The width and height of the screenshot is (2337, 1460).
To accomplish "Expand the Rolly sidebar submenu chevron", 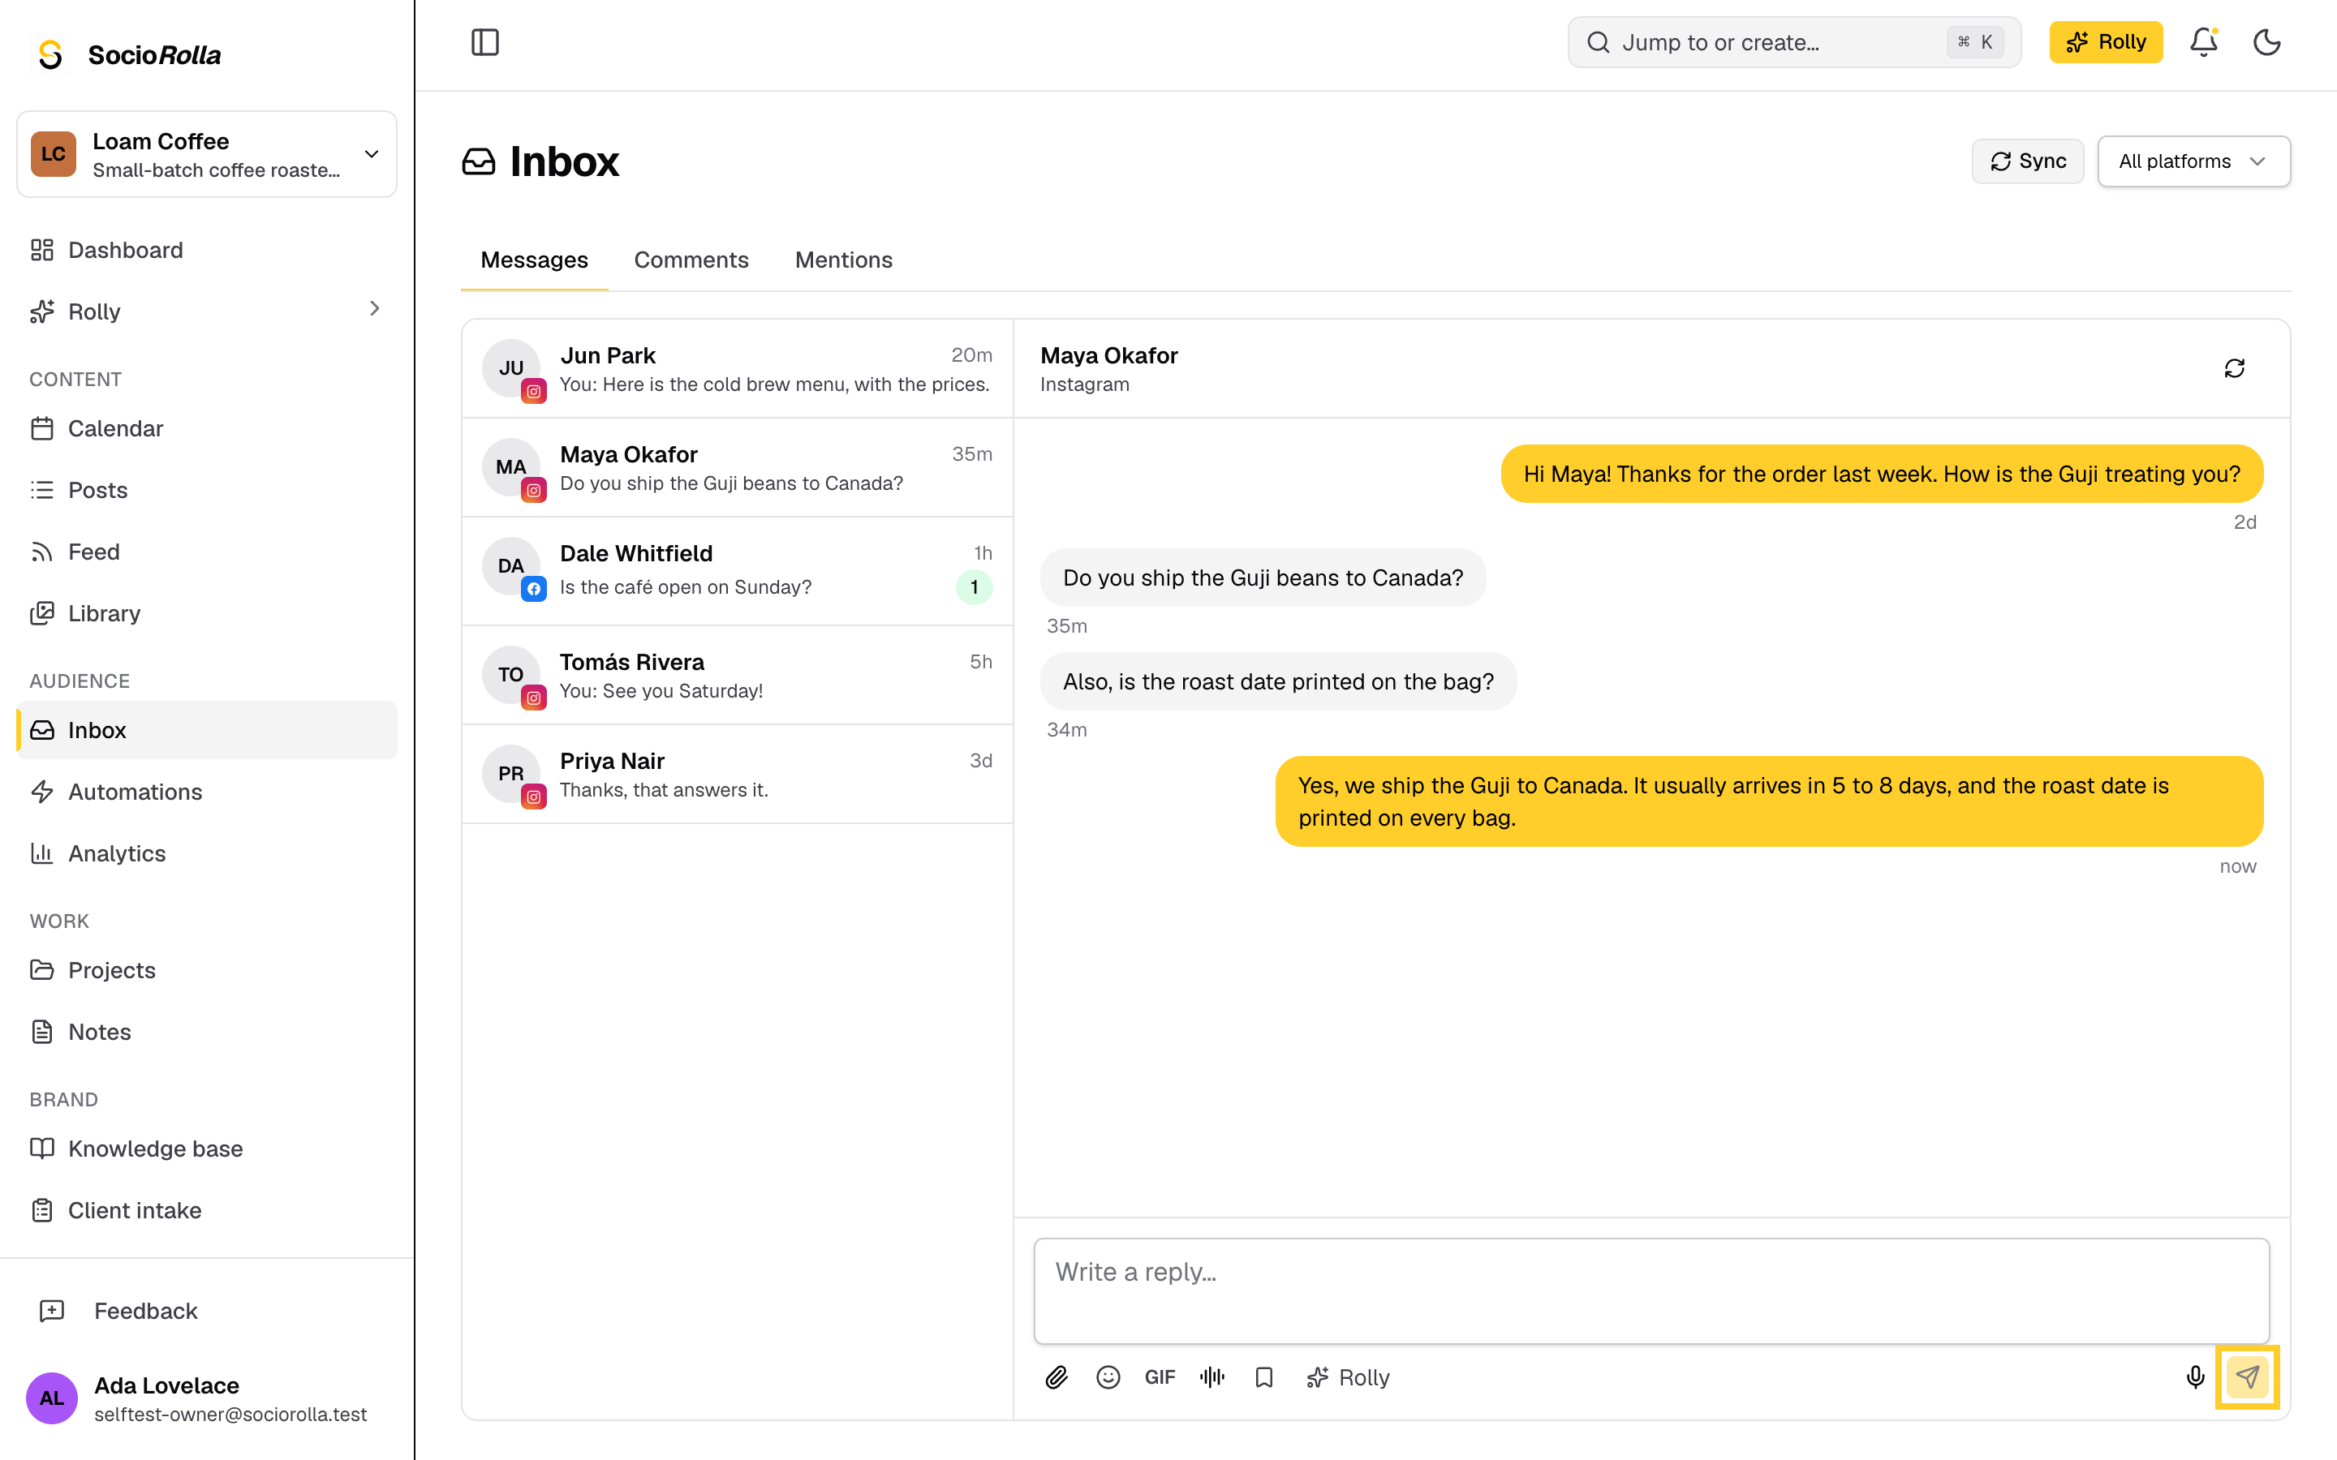I will [375, 309].
